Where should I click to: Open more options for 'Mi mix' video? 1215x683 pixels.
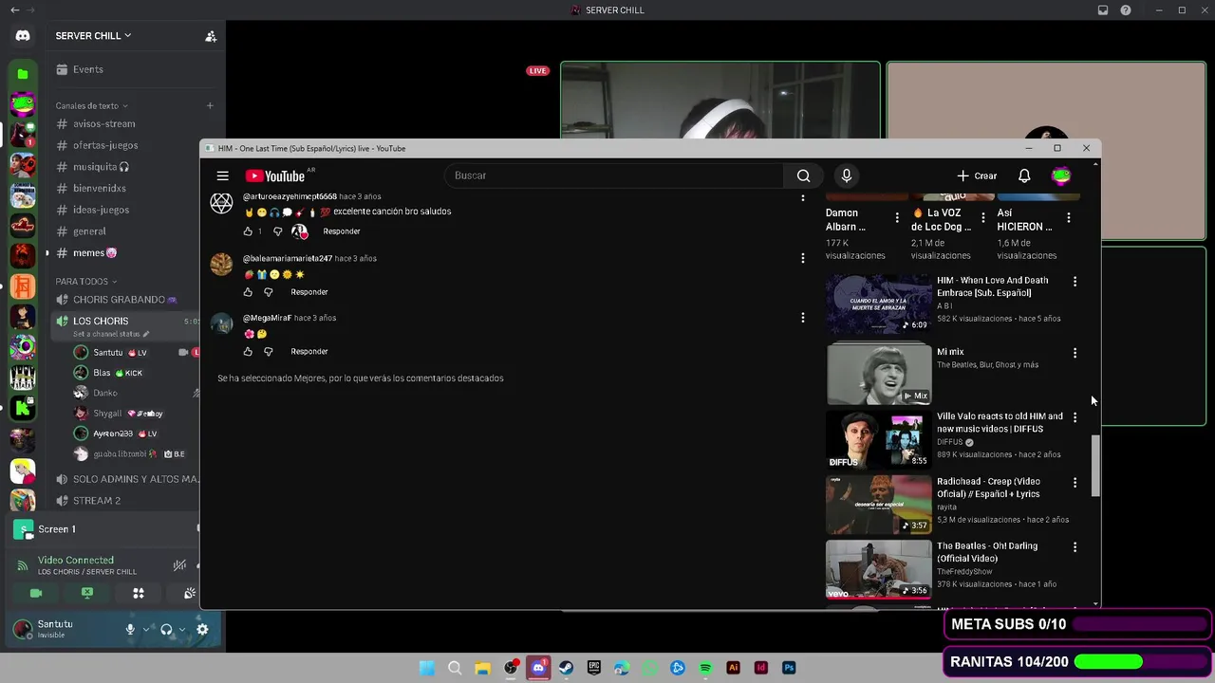[1075, 353]
